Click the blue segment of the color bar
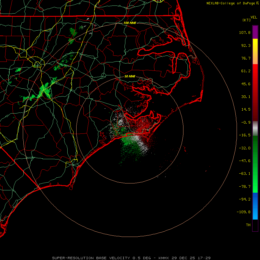 pyautogui.click(x=255, y=206)
